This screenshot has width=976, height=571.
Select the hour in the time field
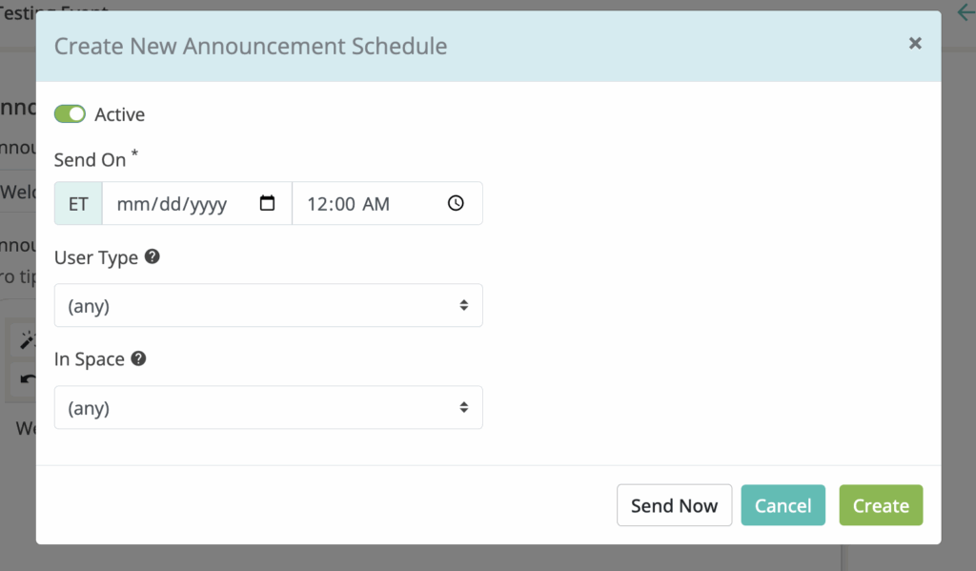[x=317, y=204]
